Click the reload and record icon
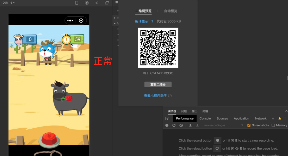This screenshot has width=288, height=156. (174, 125)
